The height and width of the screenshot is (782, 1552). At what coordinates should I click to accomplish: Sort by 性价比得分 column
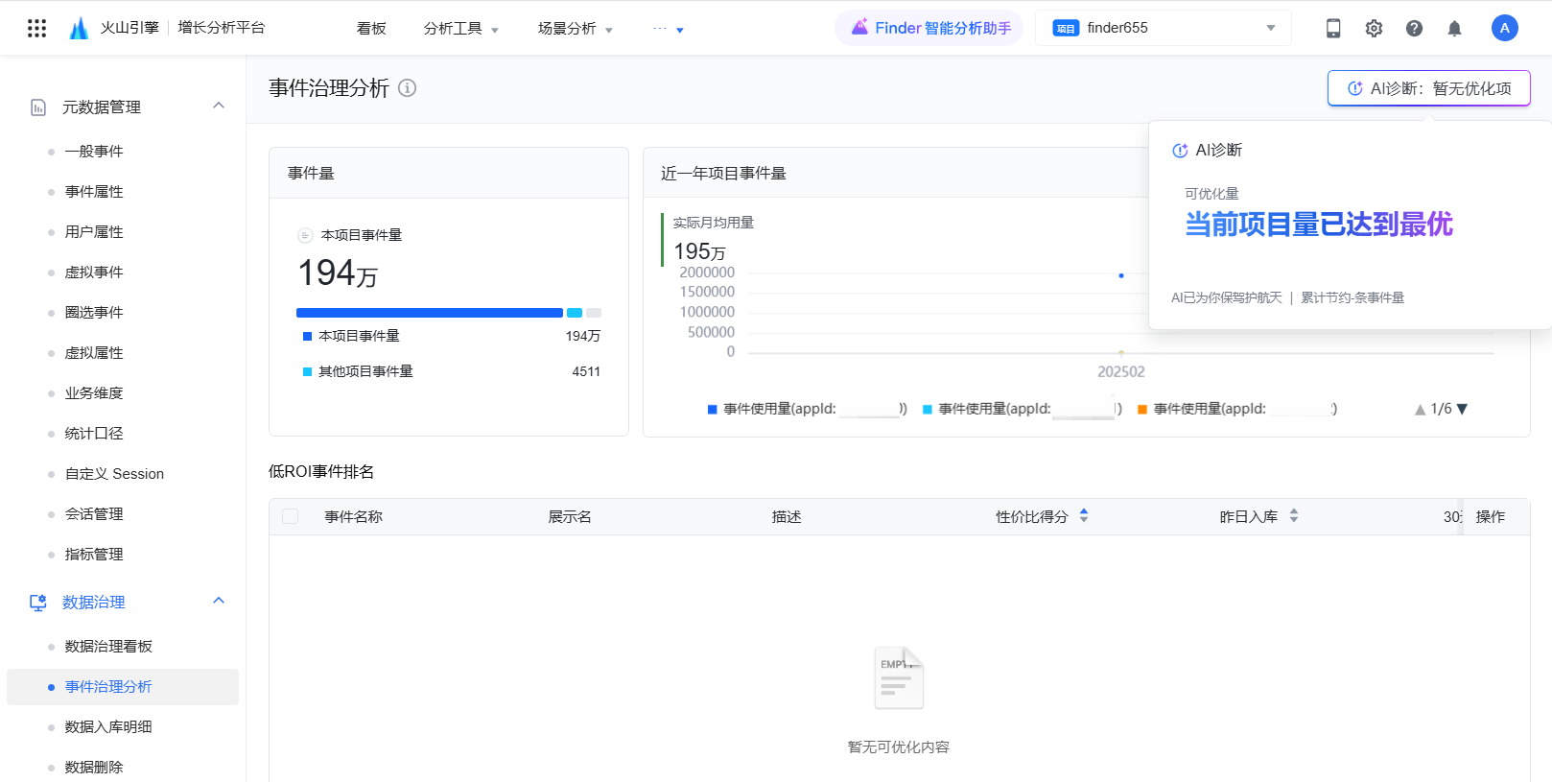click(x=1084, y=516)
